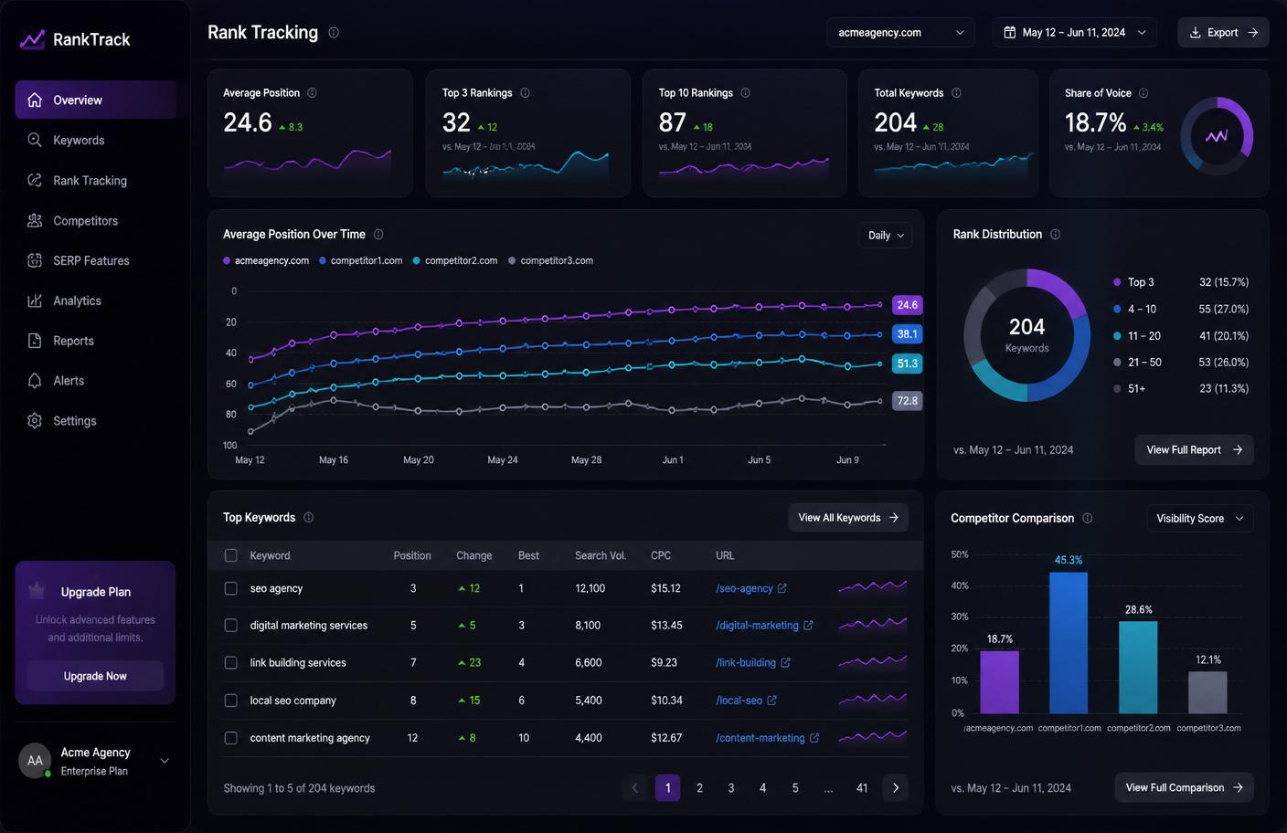The image size is (1287, 833).
Task: Open the May 12 – Jun 11, 2024 date picker
Action: point(1075,32)
